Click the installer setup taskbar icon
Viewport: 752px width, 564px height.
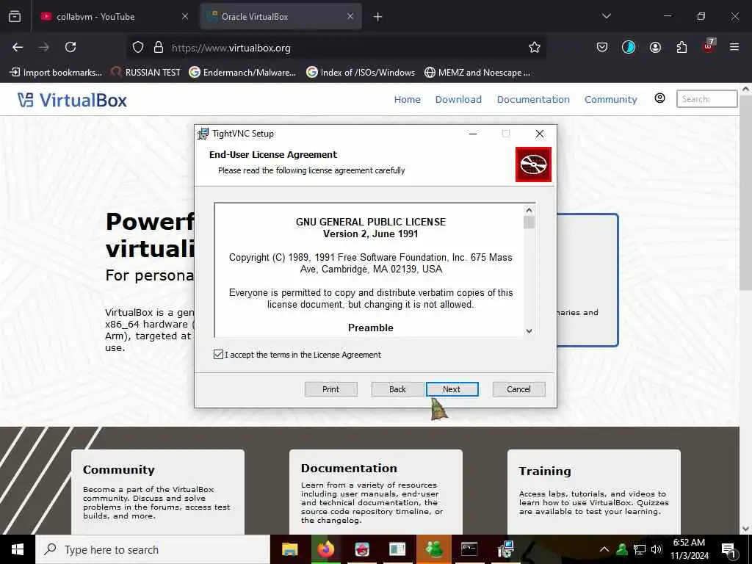coord(505,549)
